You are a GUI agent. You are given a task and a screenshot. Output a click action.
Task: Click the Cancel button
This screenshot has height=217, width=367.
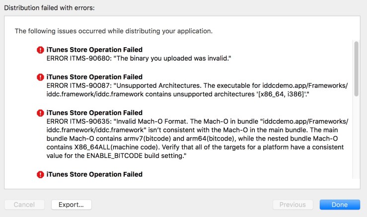click(x=24, y=205)
